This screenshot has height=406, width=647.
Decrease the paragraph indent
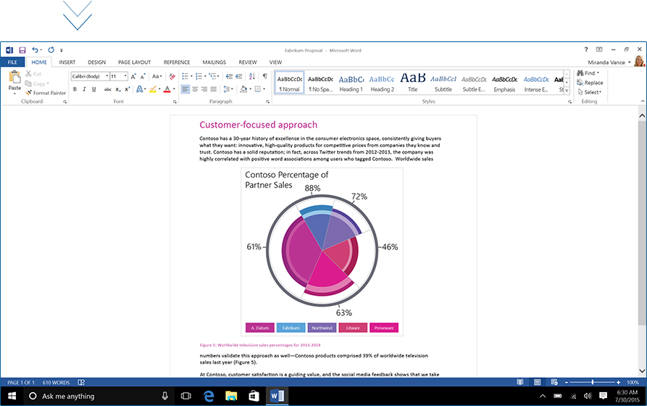point(229,76)
